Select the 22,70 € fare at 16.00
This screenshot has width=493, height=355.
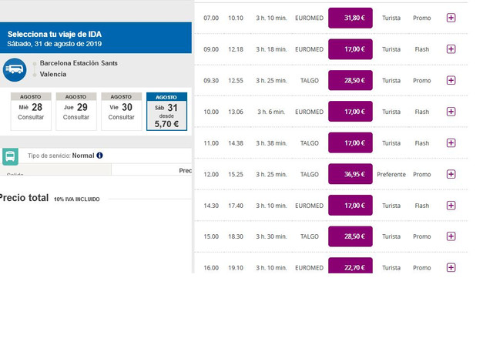[350, 266]
